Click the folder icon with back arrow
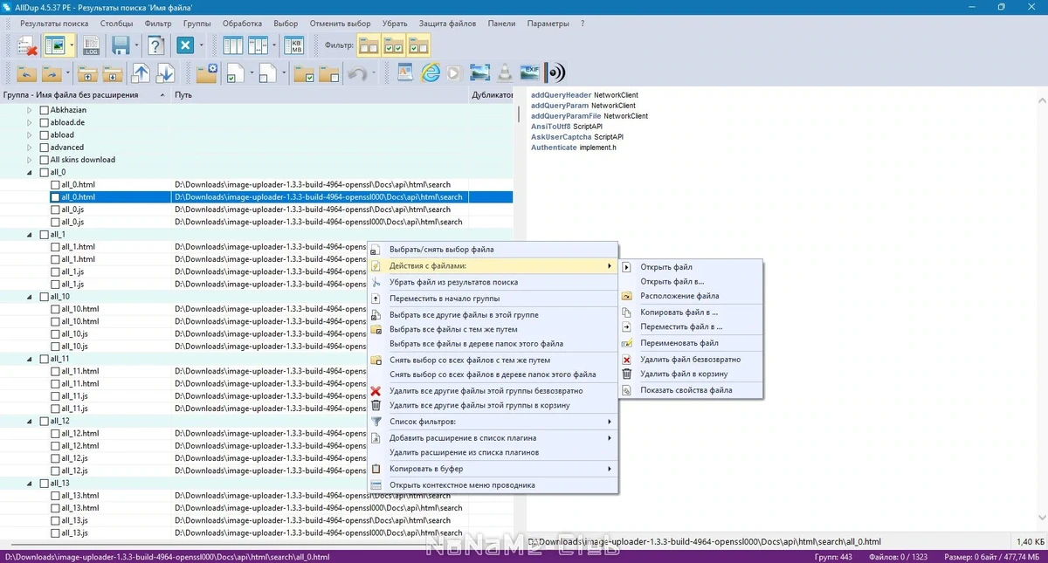 pyautogui.click(x=27, y=74)
